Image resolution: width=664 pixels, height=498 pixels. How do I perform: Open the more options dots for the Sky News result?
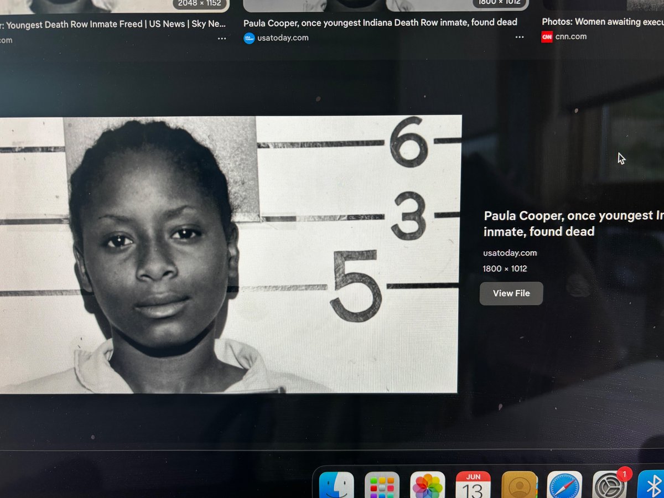222,39
